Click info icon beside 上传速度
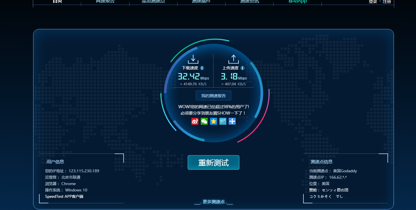Image resolution: width=416 pixels, height=210 pixels. click(243, 68)
